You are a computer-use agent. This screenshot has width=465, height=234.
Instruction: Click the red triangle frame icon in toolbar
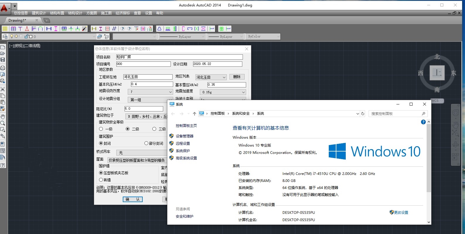click(27, 29)
